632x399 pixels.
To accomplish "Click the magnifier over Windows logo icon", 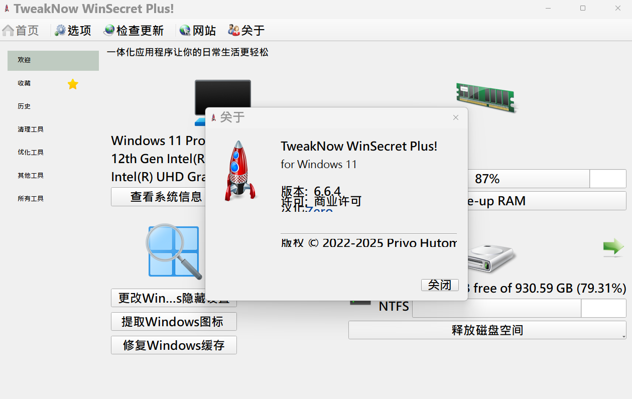I will (x=174, y=251).
